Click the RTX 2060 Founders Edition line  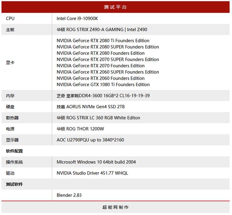point(101,78)
